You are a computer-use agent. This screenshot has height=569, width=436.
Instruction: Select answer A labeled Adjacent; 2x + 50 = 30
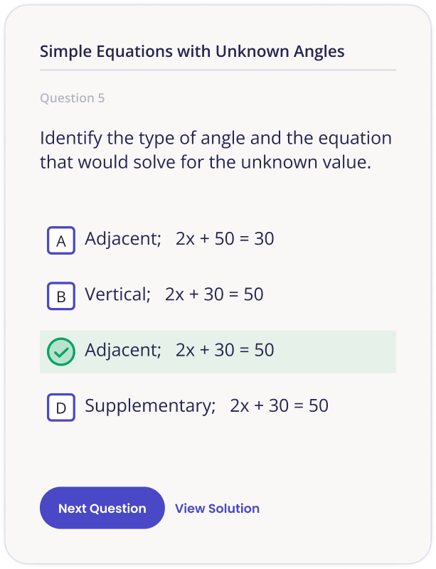179,240
